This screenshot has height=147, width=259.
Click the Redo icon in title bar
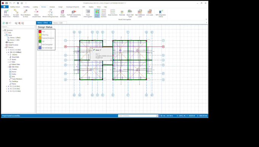click(x=14, y=3)
